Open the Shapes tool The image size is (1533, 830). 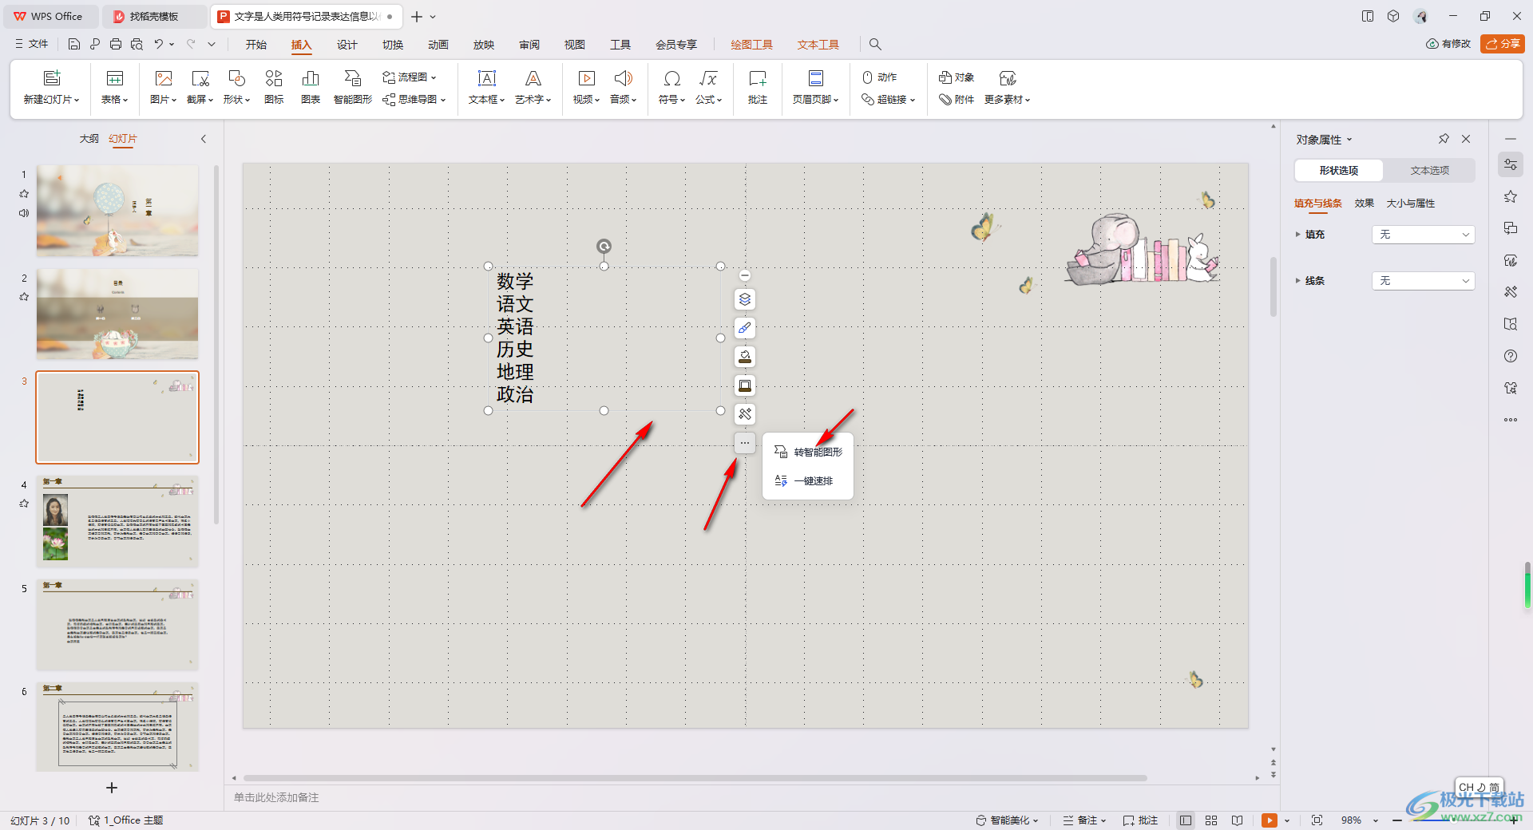point(237,87)
